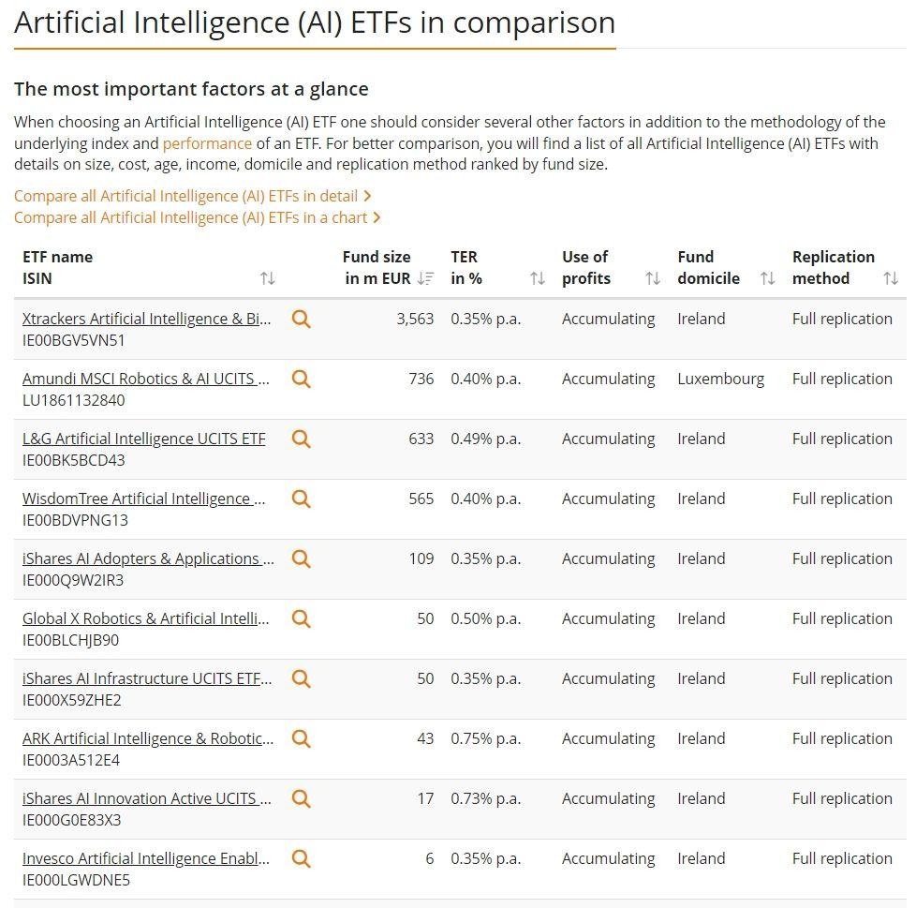Viewport: 916px width, 908px height.
Task: Click magnifier icon next to WisdomTree Artificial Intelligence
Action: (x=301, y=499)
